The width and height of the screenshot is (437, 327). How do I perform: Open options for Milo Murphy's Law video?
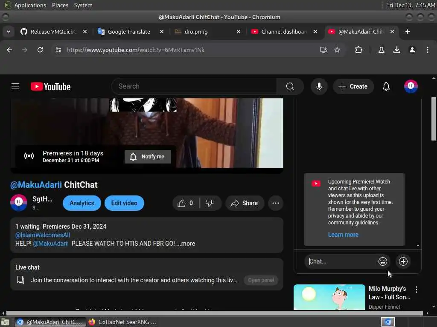417,290
